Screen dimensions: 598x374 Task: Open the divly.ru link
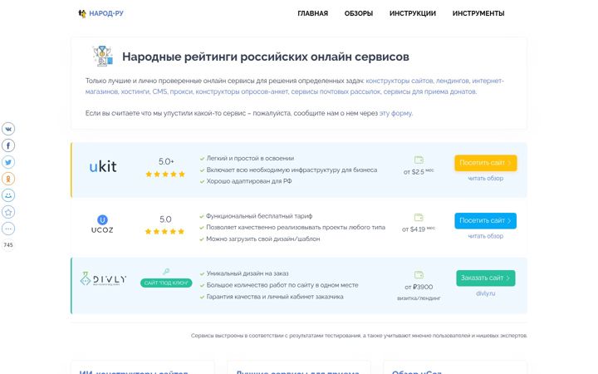click(x=486, y=293)
